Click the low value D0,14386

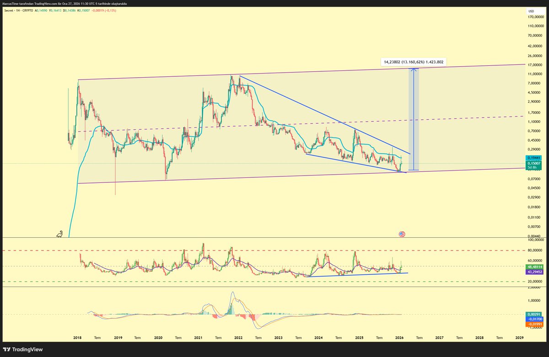70,10
